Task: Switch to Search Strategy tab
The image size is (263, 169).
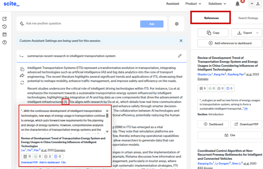Action: [248, 18]
